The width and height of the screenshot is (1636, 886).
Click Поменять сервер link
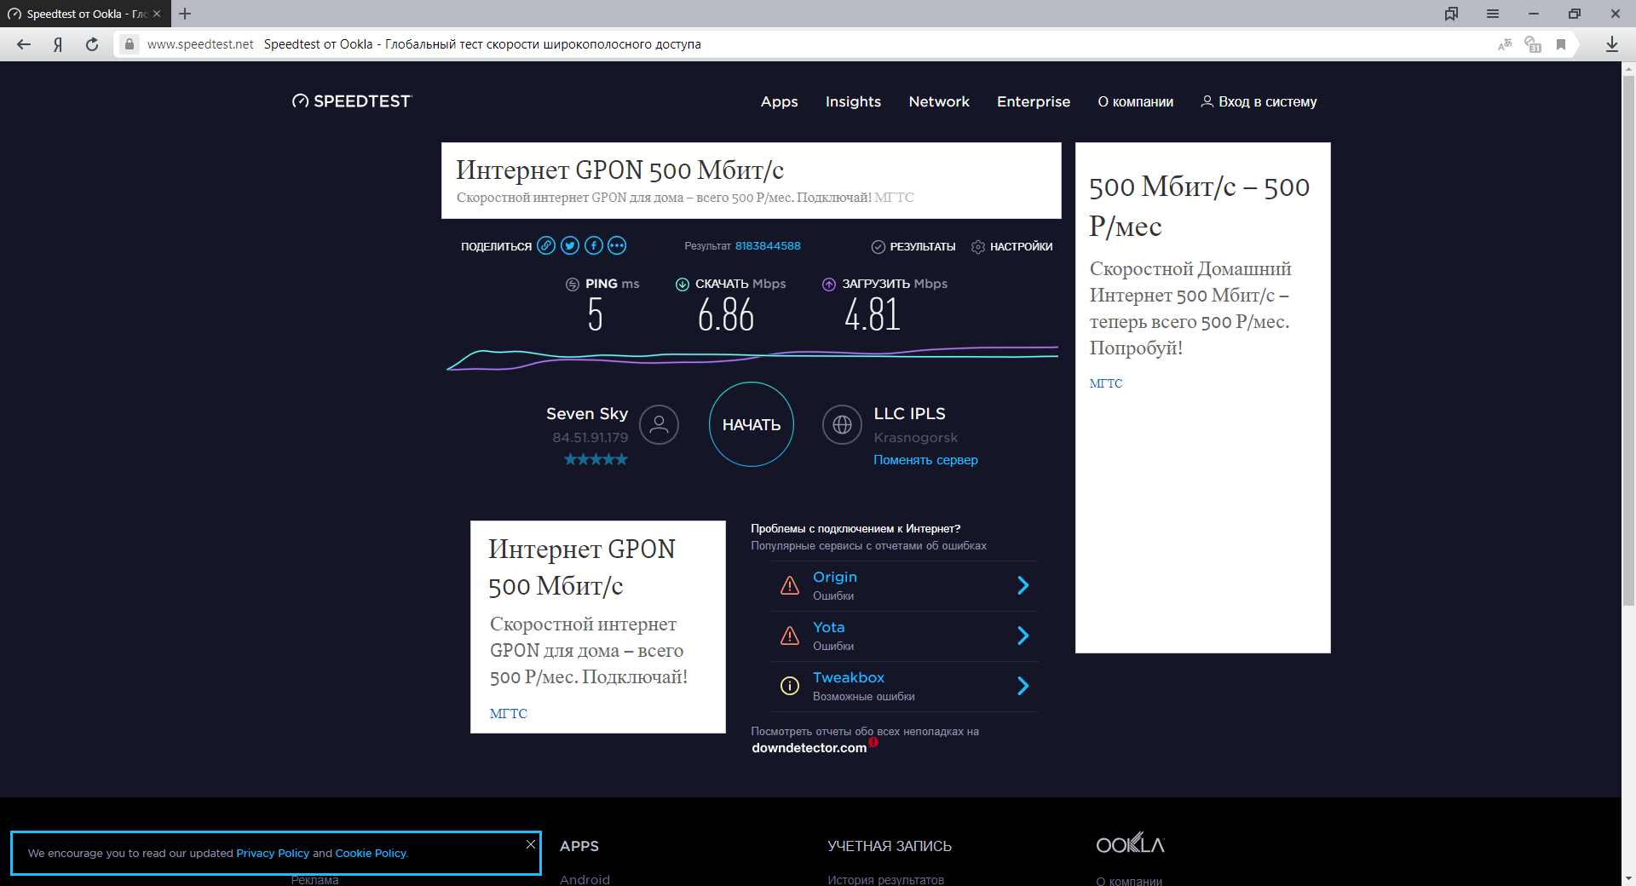925,460
